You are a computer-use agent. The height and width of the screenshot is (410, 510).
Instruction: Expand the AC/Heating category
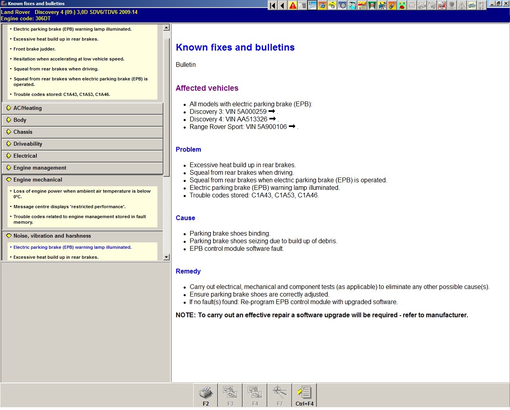click(x=27, y=108)
